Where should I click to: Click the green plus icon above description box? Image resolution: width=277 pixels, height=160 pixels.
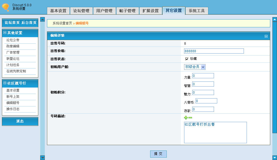coord(186,117)
